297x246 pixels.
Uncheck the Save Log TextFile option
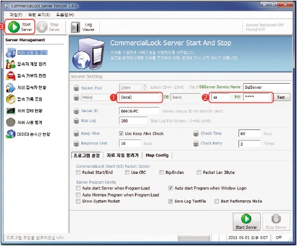coord(171,201)
